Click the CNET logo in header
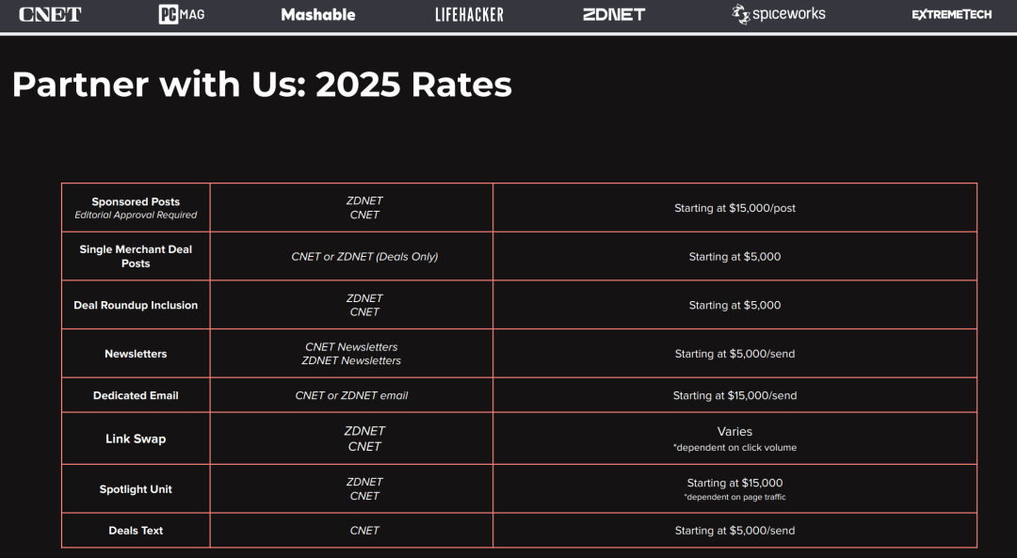Viewport: 1017px width, 558px height. [x=50, y=14]
